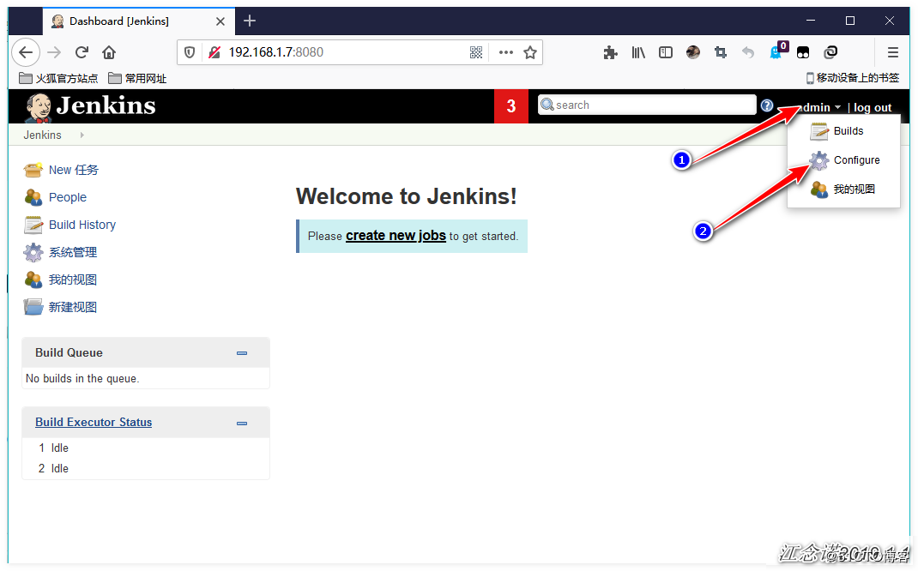918x571 pixels.
Task: Switch to the Dashboard [Jenkins] tab
Action: coord(139,21)
